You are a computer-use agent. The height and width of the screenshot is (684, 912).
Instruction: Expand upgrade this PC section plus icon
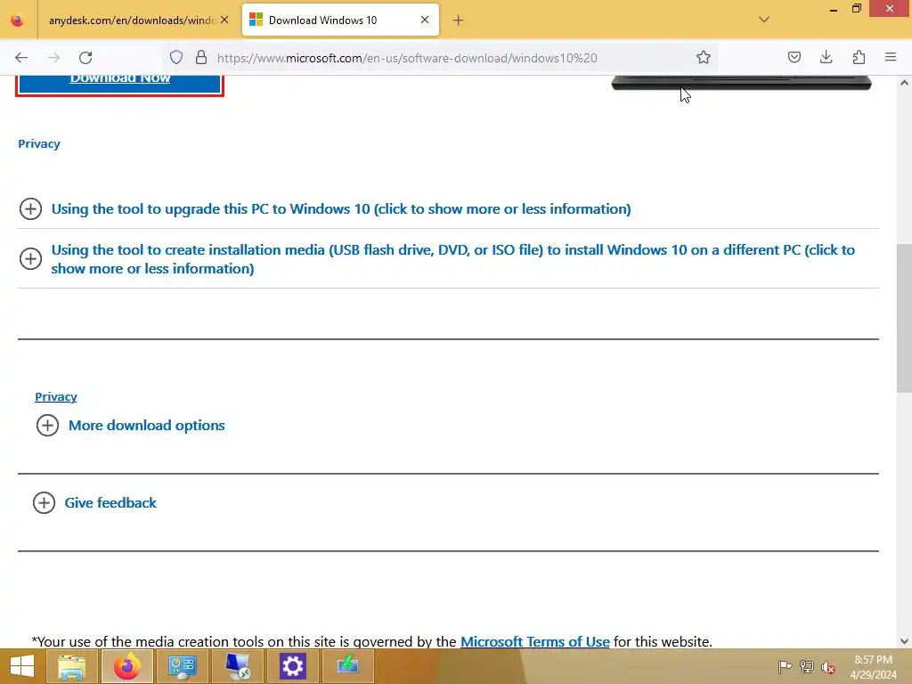31,208
